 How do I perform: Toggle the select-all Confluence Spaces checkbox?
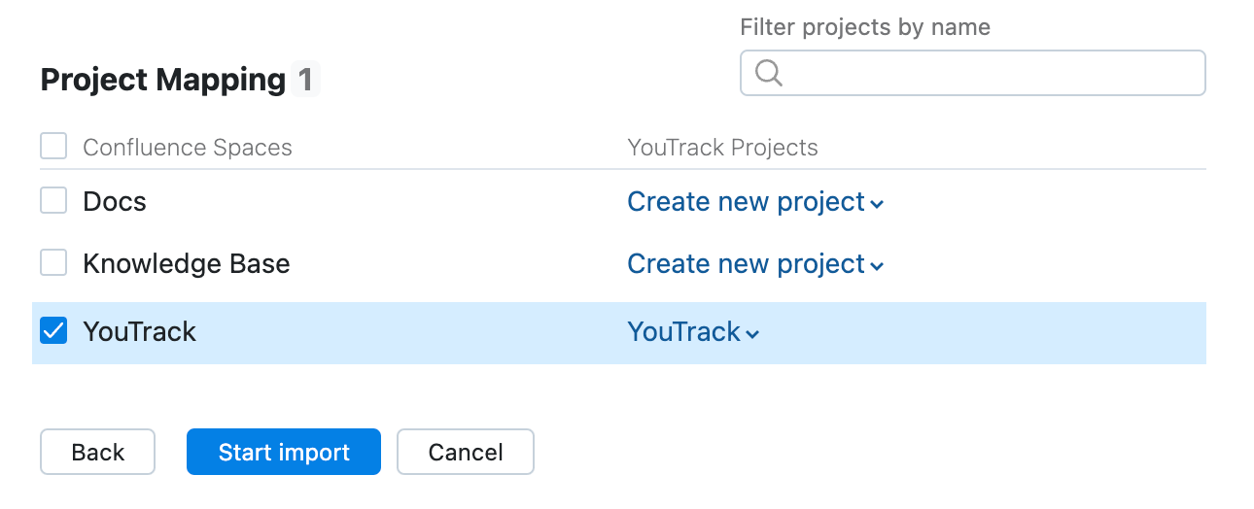click(53, 147)
